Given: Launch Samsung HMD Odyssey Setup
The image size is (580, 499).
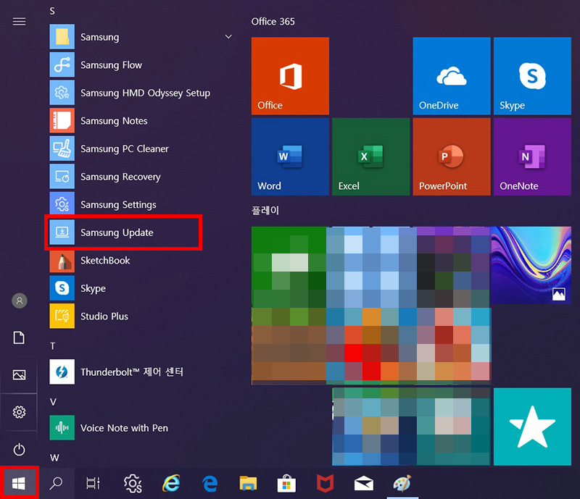Looking at the screenshot, I should 141,93.
